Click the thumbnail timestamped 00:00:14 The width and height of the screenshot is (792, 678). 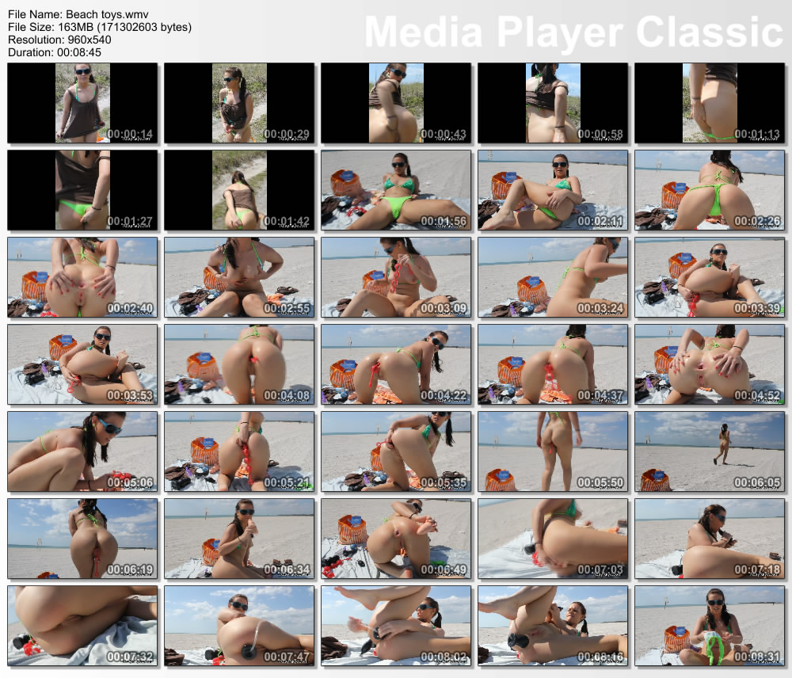82,103
